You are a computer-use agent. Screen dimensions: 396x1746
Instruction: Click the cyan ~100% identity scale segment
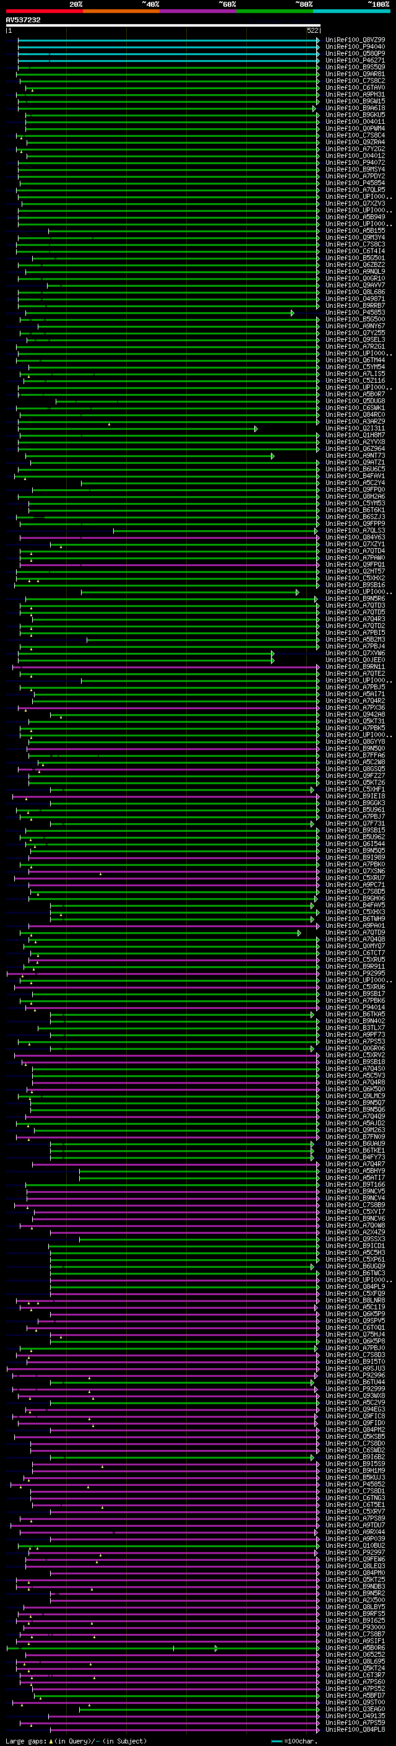(x=352, y=11)
